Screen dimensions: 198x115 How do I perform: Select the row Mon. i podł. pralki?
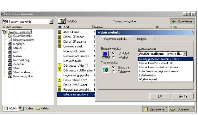76,51
